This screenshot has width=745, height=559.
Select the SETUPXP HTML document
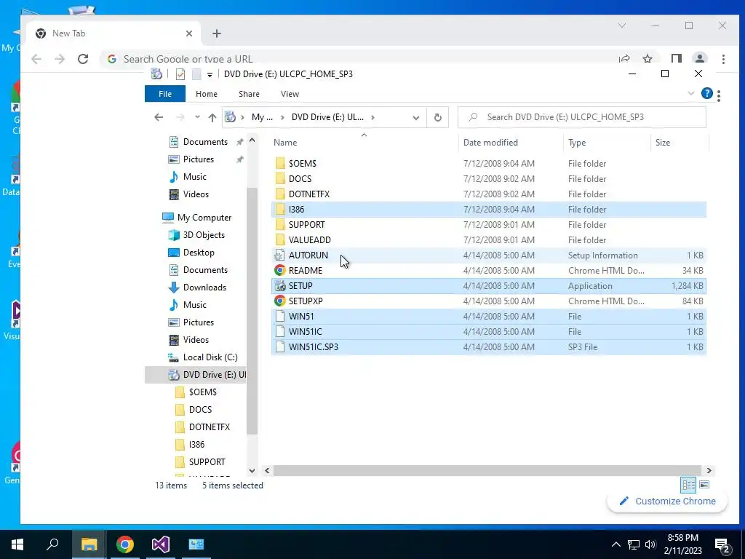click(x=488, y=301)
